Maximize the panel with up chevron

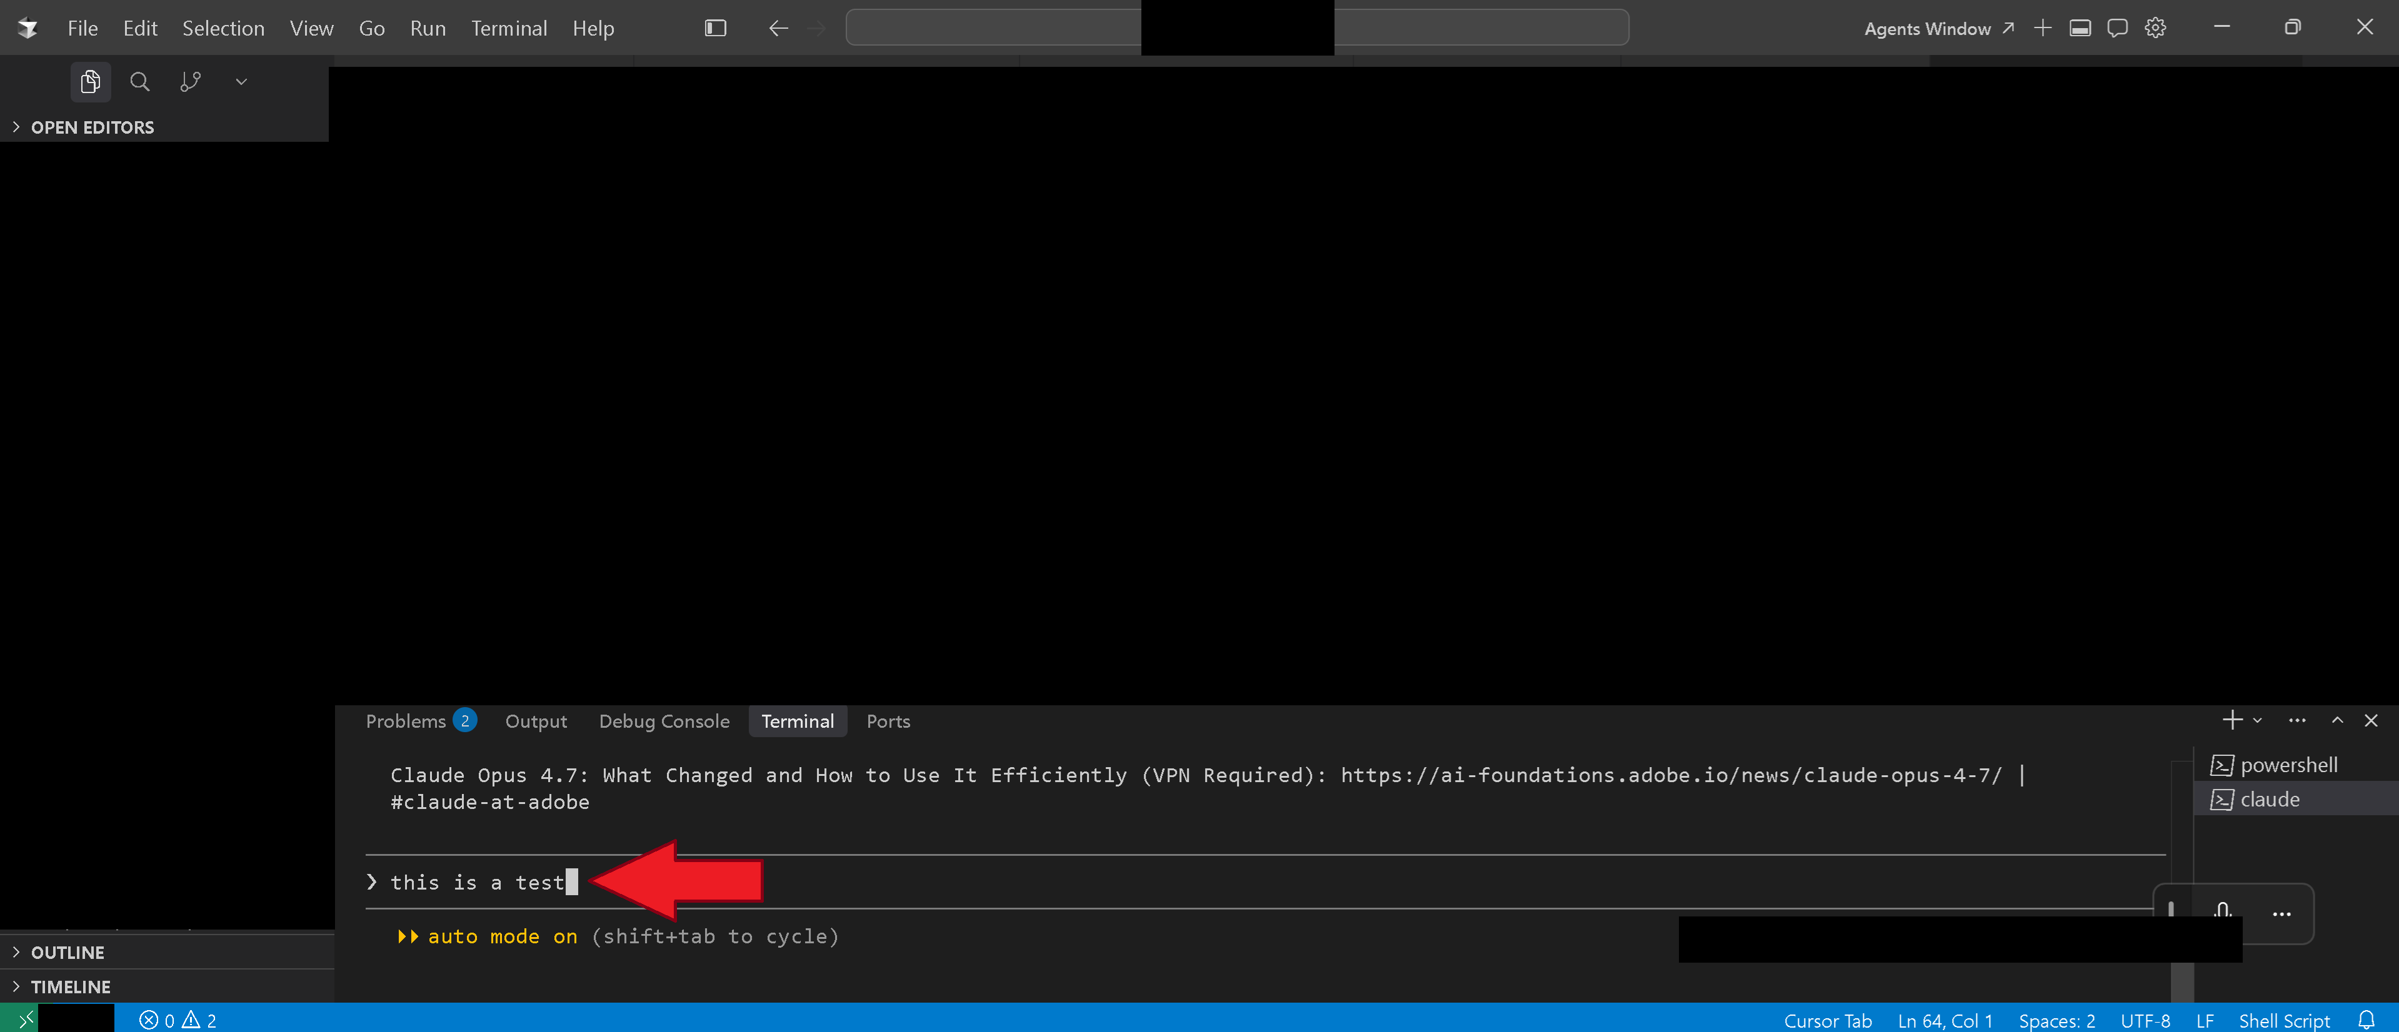[x=2336, y=720]
